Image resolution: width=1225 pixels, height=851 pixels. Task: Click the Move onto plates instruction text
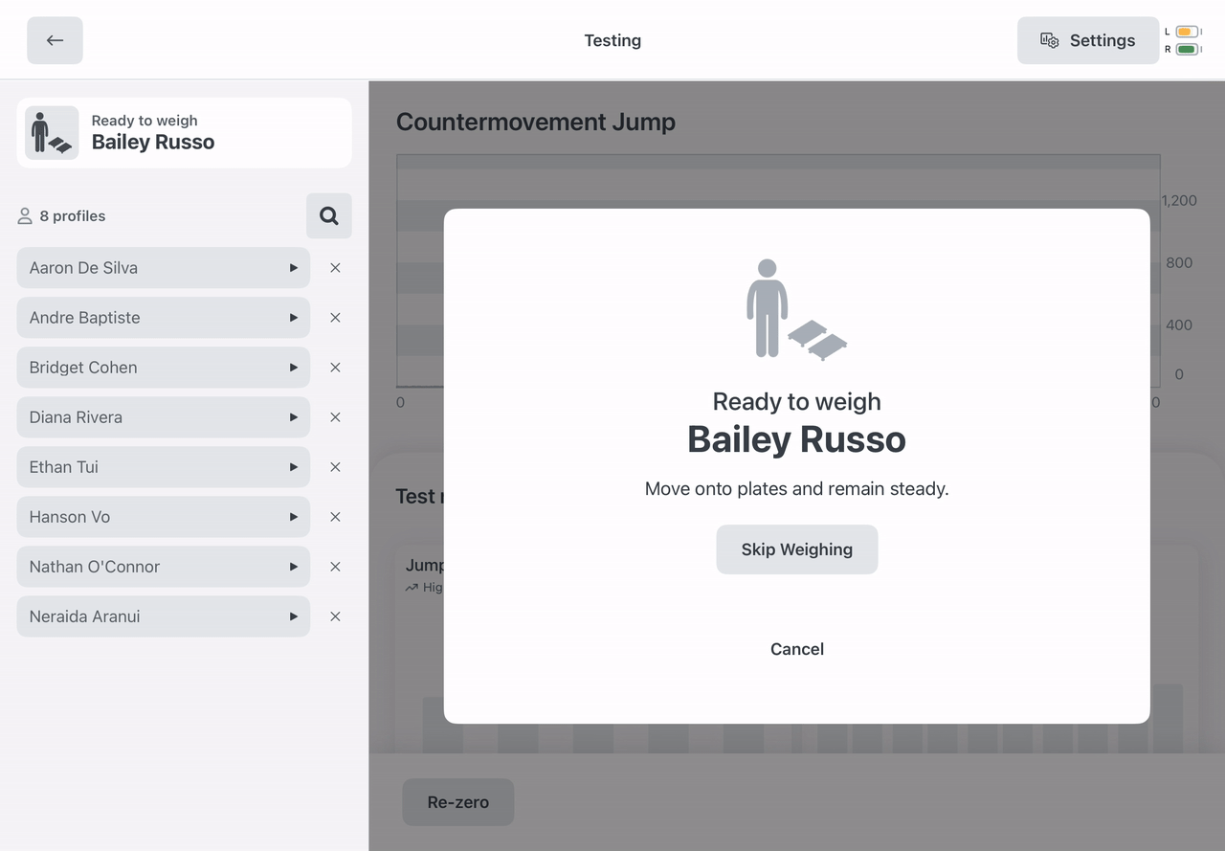796,489
